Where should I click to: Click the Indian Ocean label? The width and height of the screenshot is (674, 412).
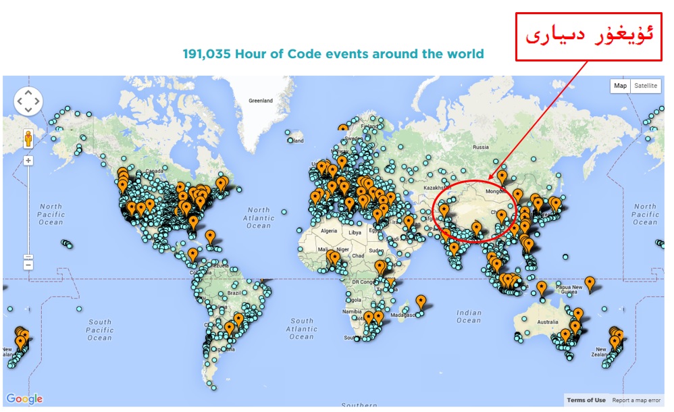[x=469, y=317]
